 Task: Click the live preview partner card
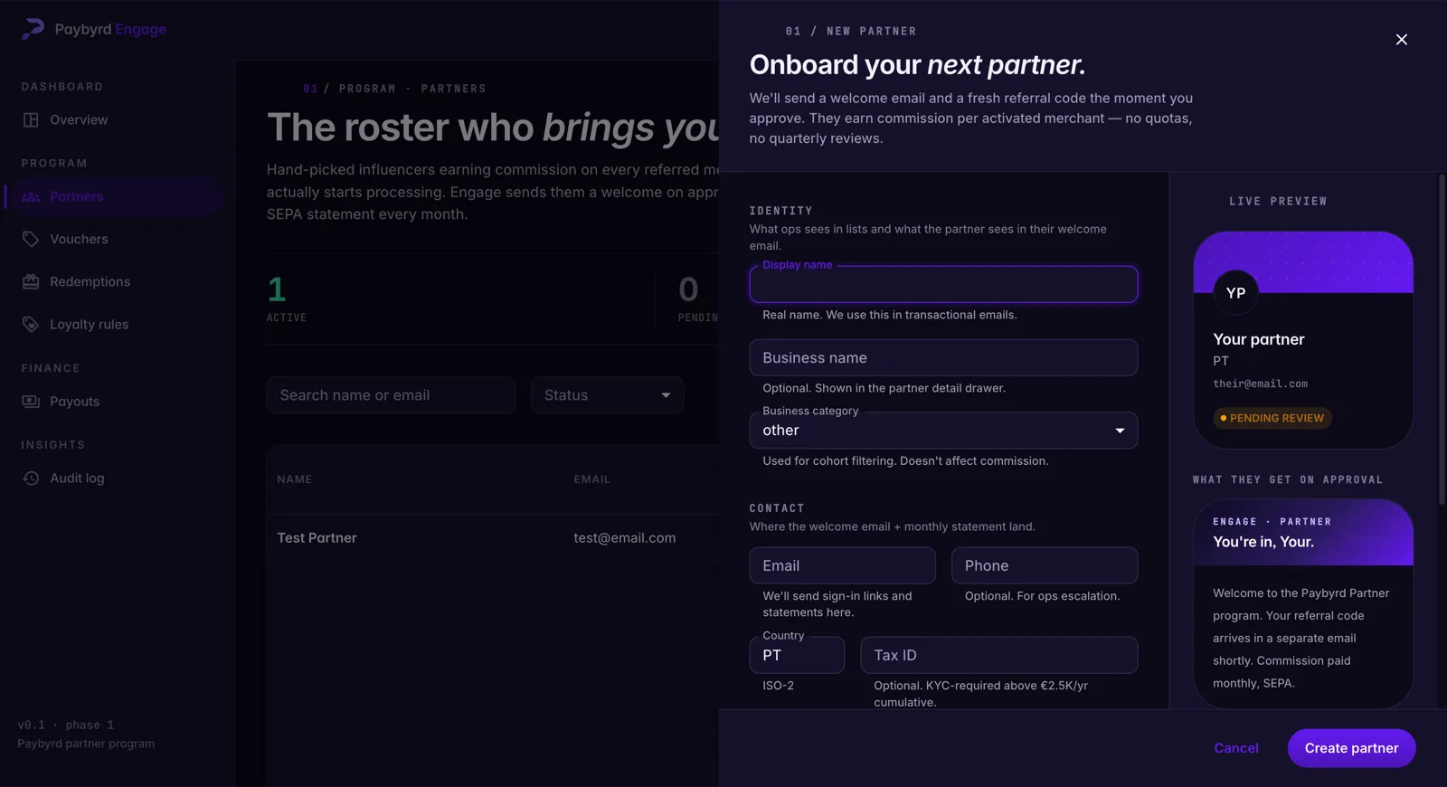1303,340
